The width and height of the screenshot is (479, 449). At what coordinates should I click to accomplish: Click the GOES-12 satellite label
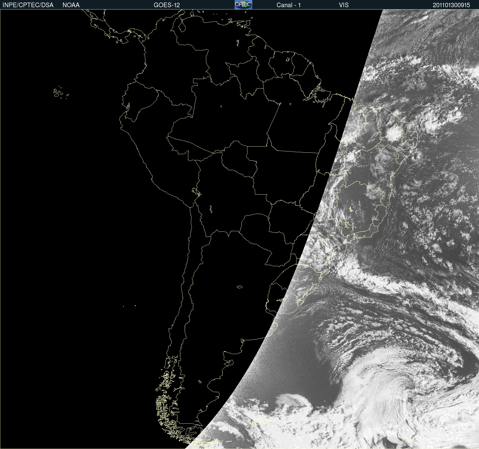(167, 5)
